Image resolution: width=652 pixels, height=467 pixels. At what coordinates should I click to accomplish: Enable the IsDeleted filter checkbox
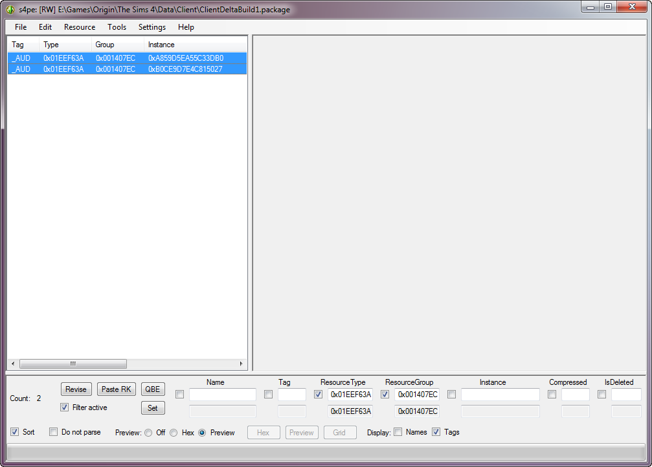[x=601, y=395]
